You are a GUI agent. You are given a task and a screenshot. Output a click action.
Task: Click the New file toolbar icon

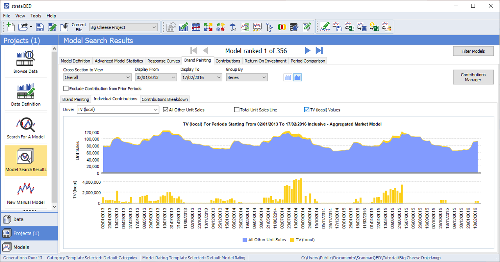point(11,27)
